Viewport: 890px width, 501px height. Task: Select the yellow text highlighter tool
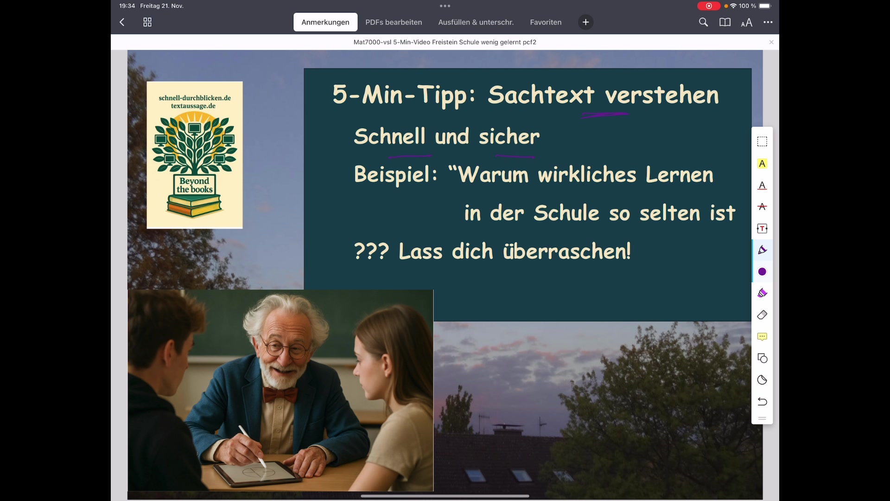pos(762,163)
